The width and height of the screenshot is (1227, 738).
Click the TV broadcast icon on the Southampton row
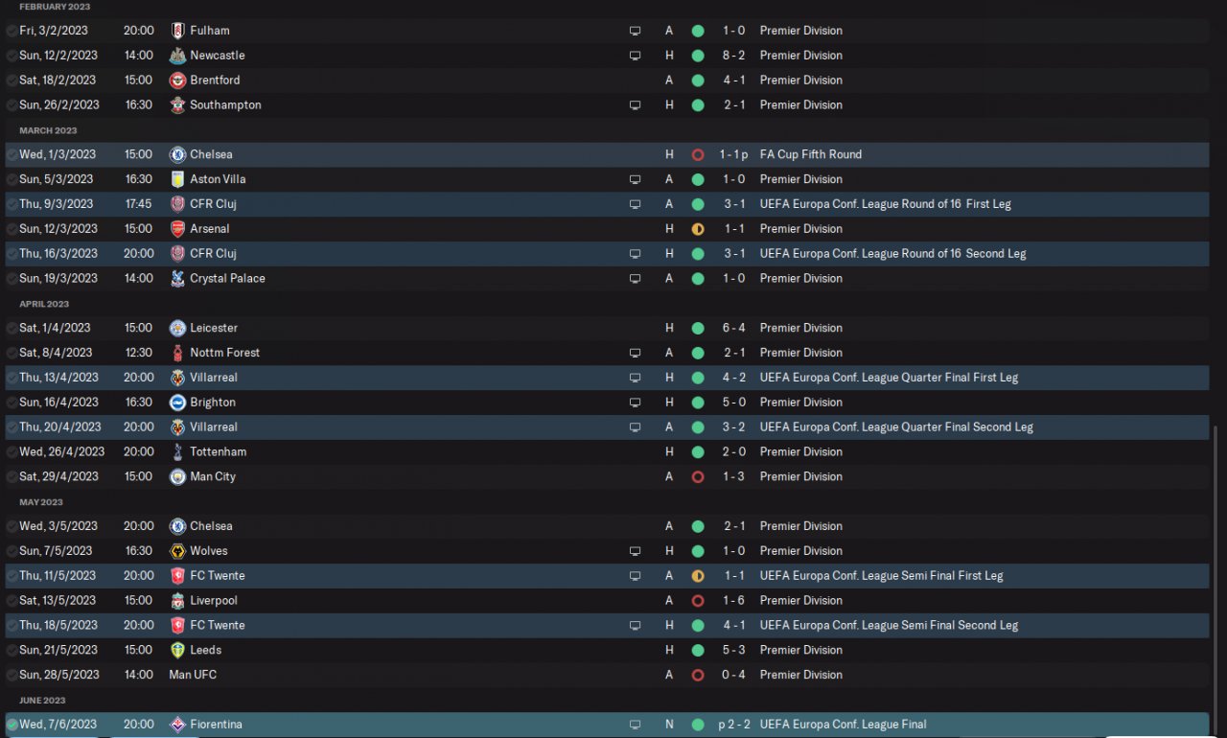tap(635, 105)
